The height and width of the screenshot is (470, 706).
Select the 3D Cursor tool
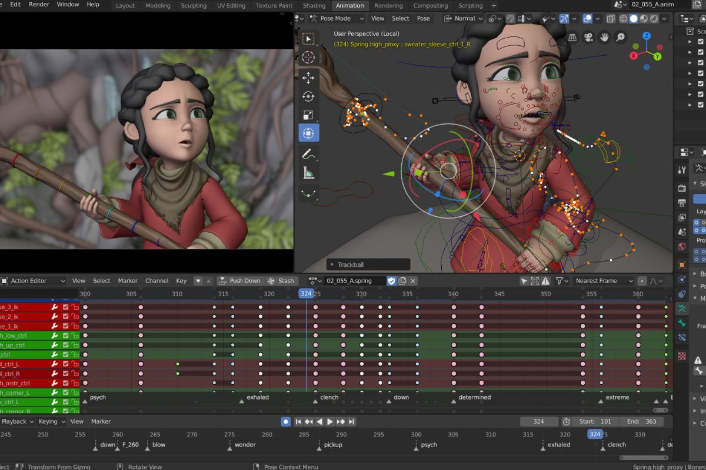pos(308,58)
